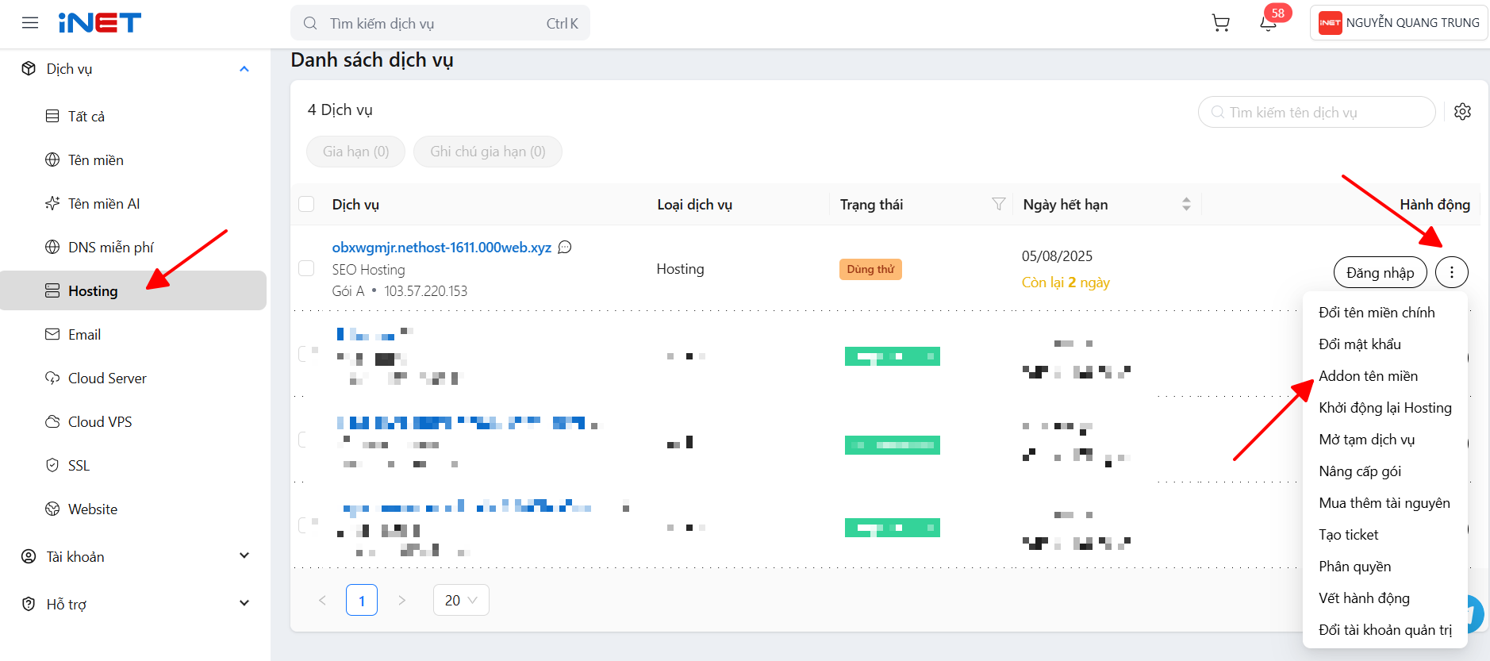Click the 05/08/2025 expiry date

[x=1057, y=256]
